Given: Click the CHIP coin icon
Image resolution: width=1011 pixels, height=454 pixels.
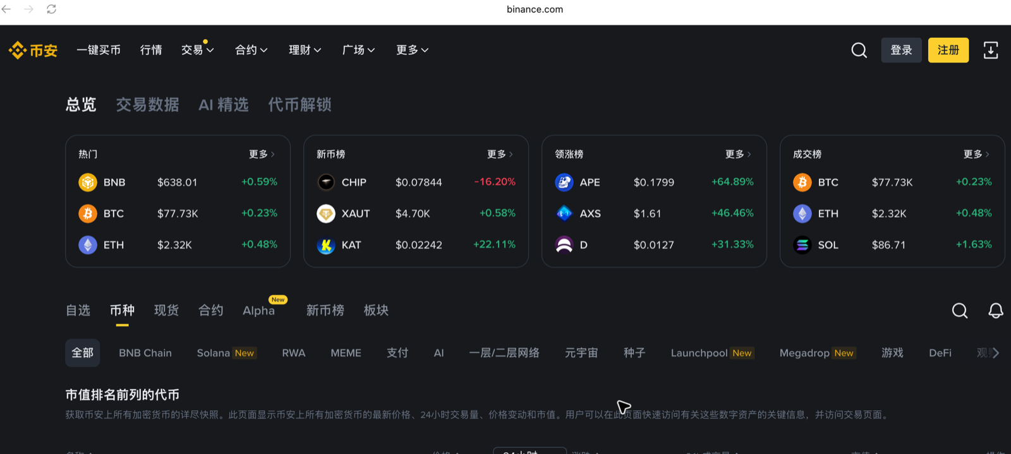Looking at the screenshot, I should pos(325,182).
